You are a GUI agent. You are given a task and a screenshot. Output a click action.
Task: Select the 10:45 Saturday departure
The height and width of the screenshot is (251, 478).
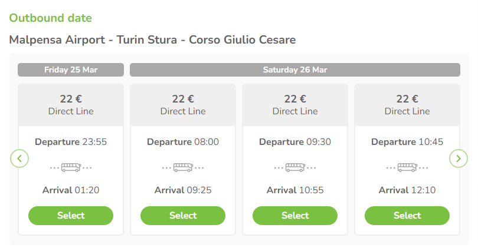(x=407, y=216)
